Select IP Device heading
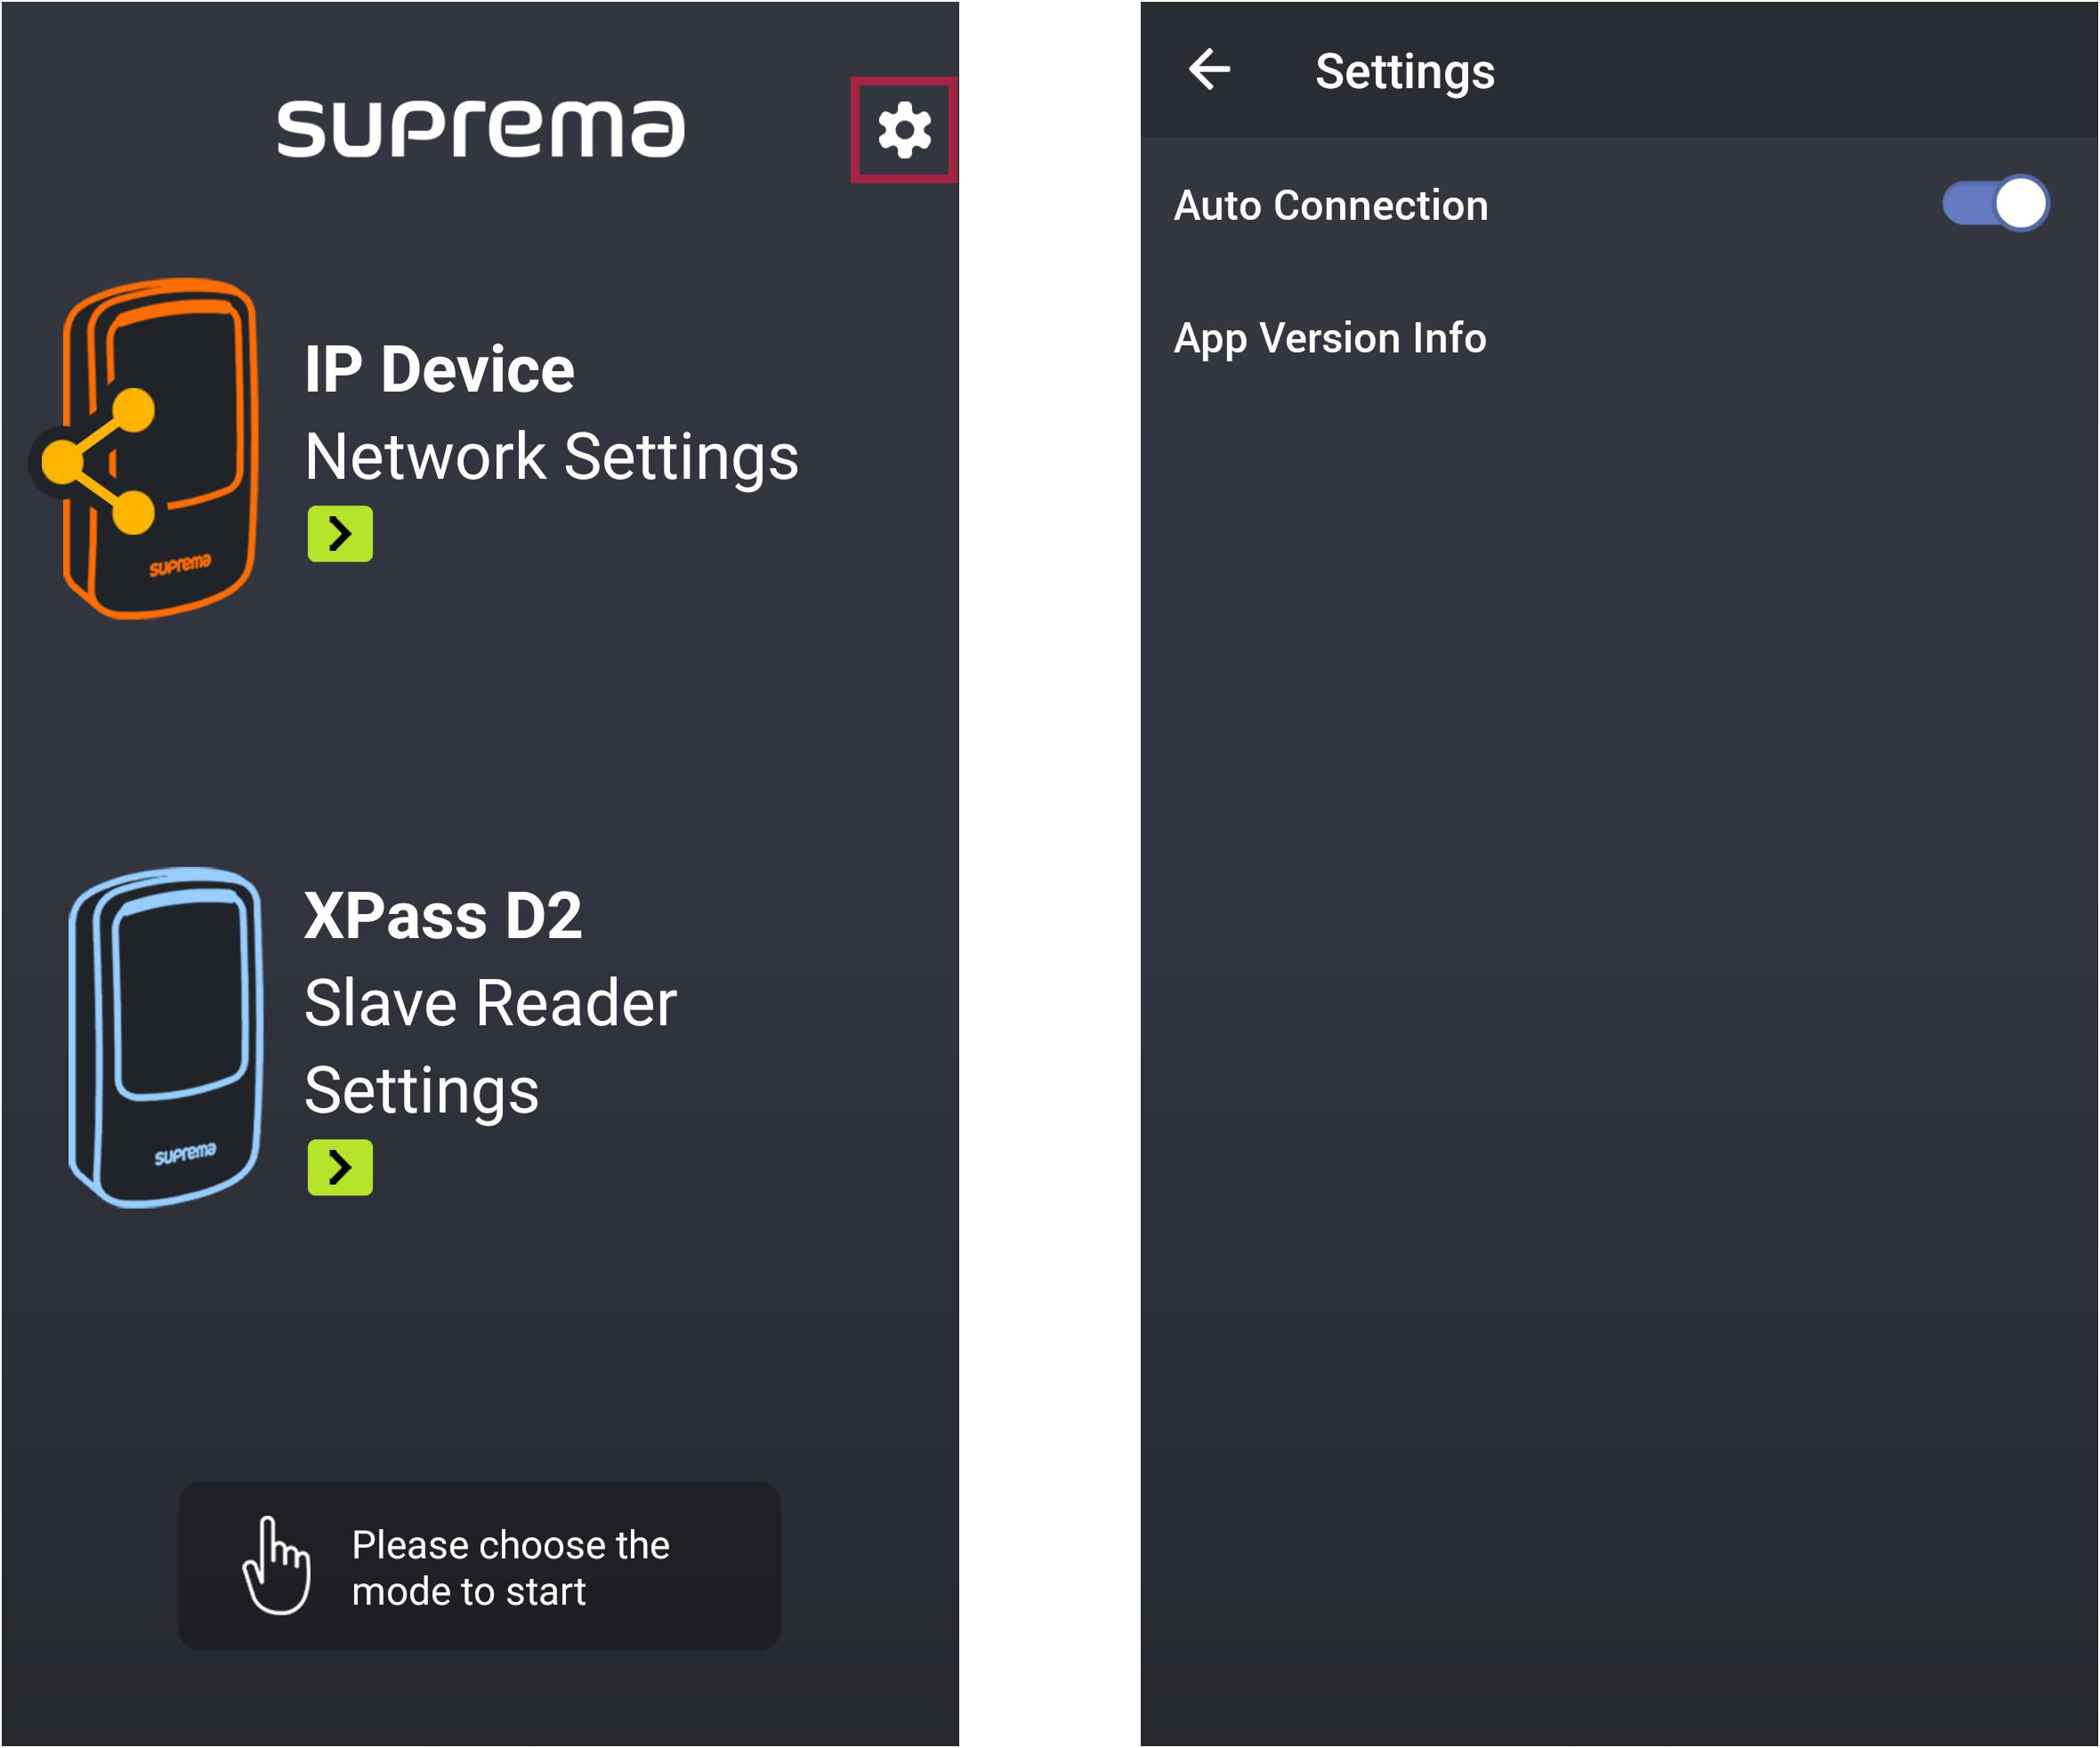Screen dimensions: 2100x1748 [439, 369]
